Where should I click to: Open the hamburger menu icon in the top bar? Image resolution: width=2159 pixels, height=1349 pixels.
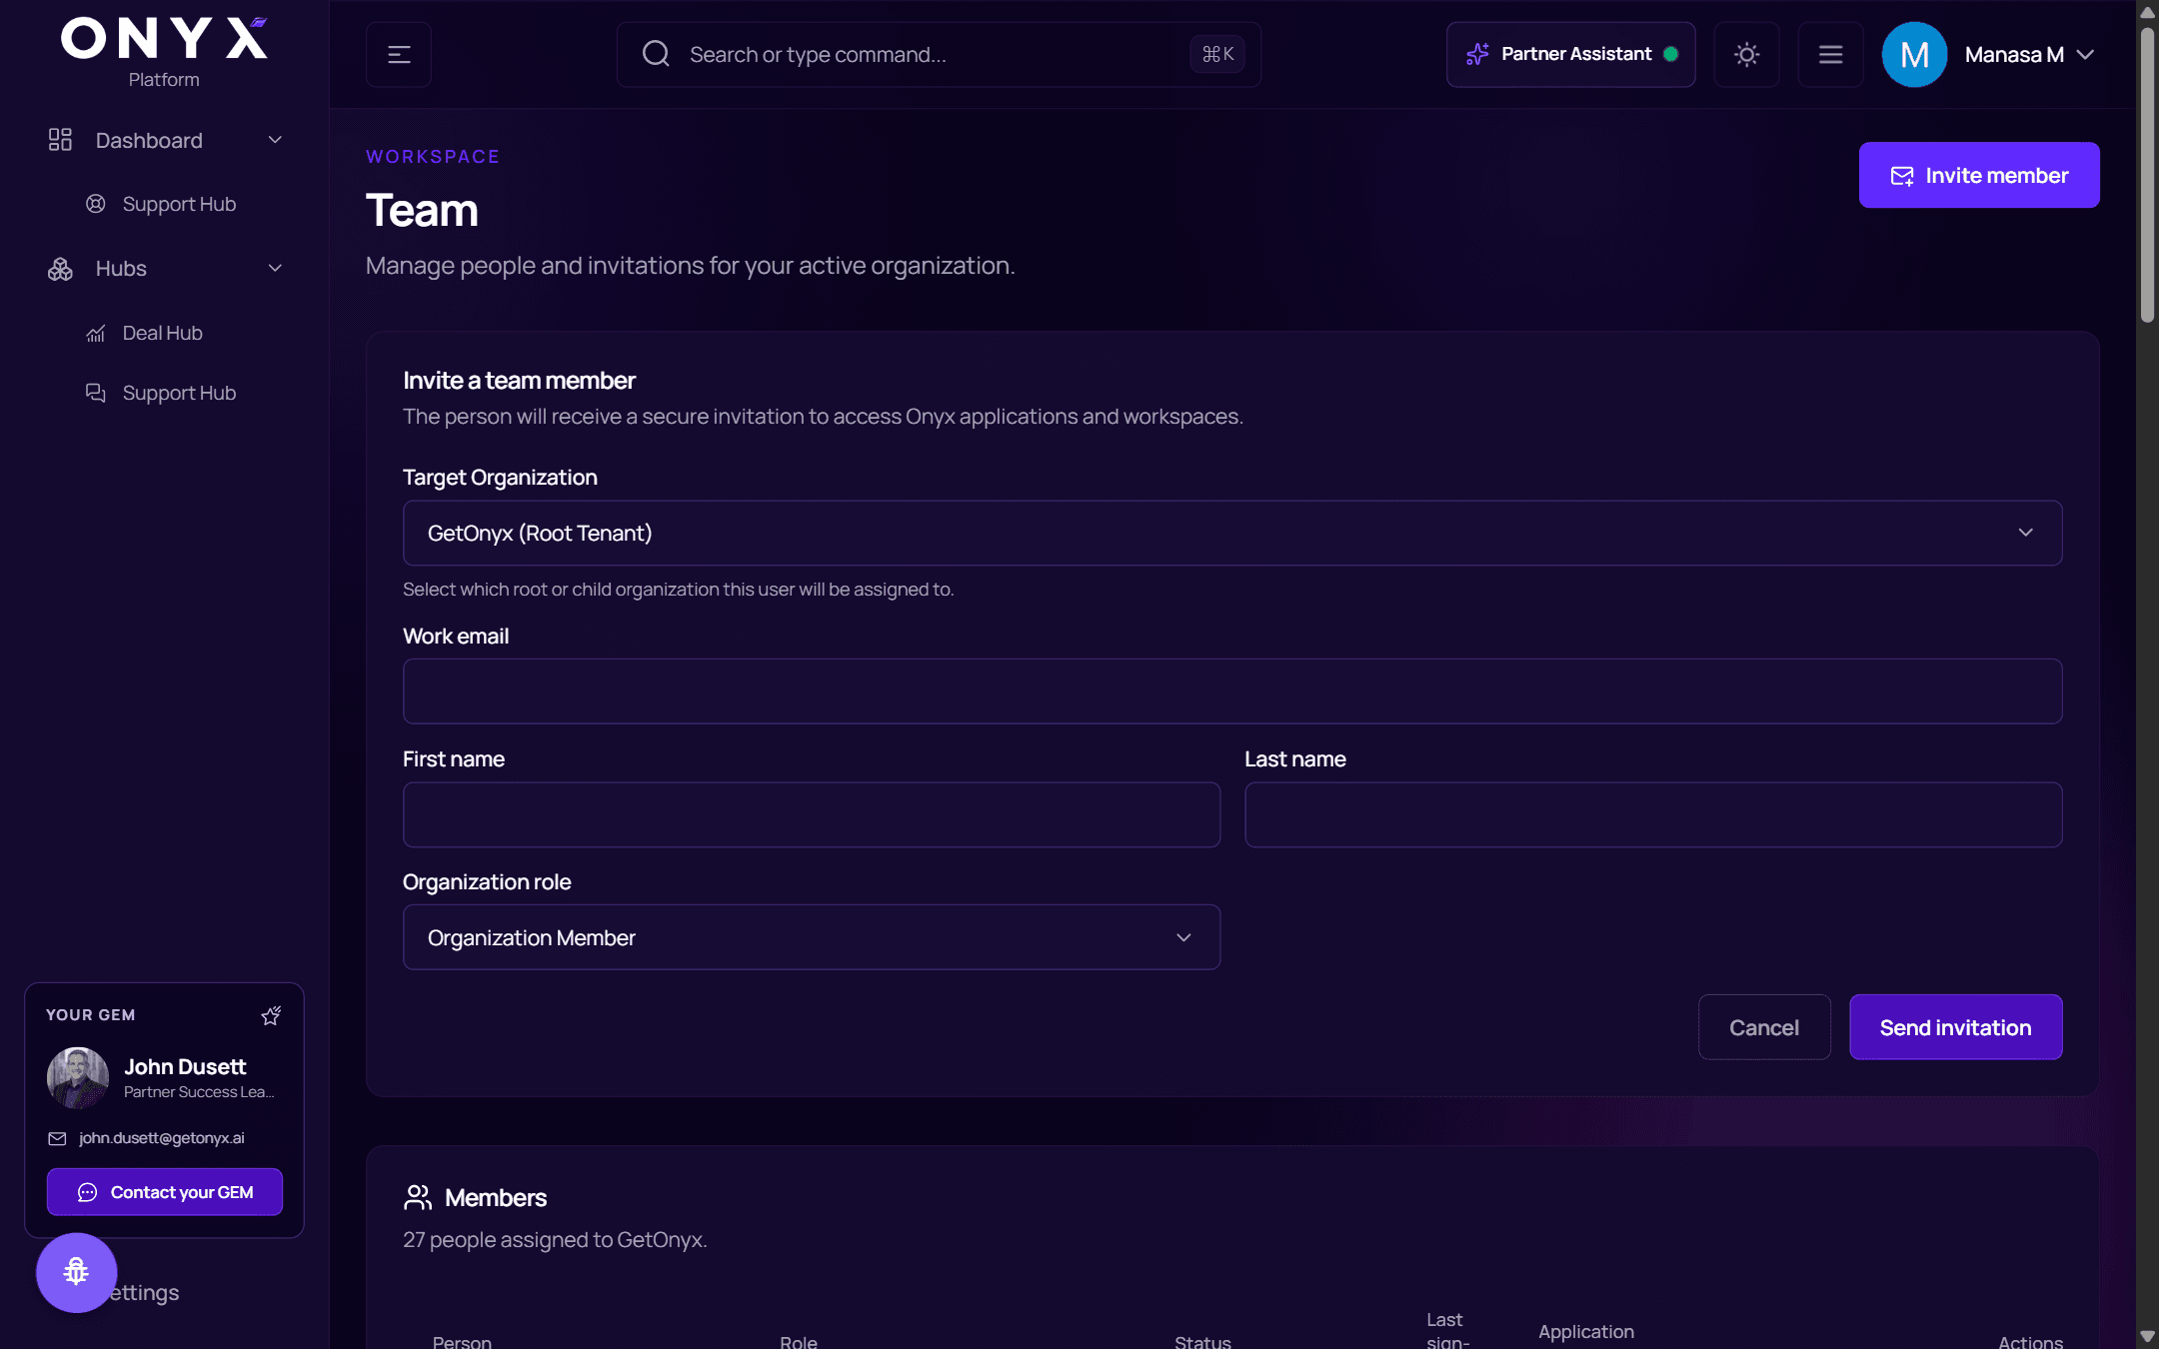[1830, 55]
